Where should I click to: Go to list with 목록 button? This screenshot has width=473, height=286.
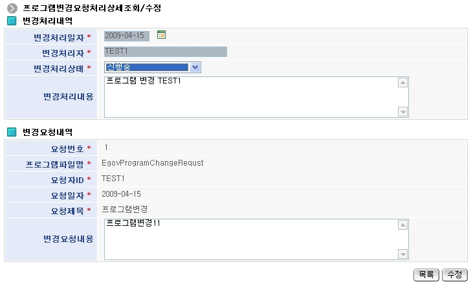pos(425,274)
